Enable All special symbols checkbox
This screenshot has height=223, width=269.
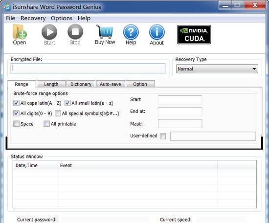[x=58, y=113]
